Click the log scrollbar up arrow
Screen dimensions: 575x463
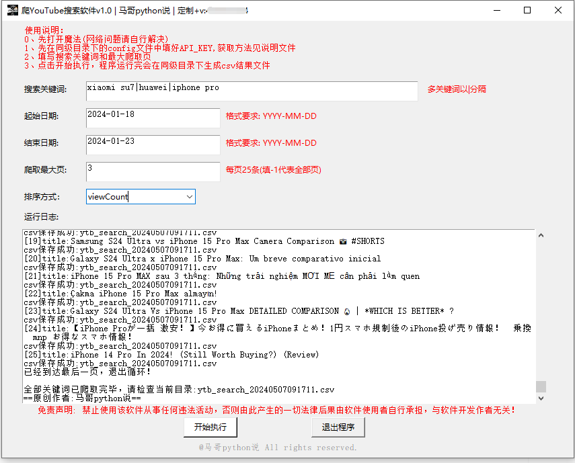point(541,235)
